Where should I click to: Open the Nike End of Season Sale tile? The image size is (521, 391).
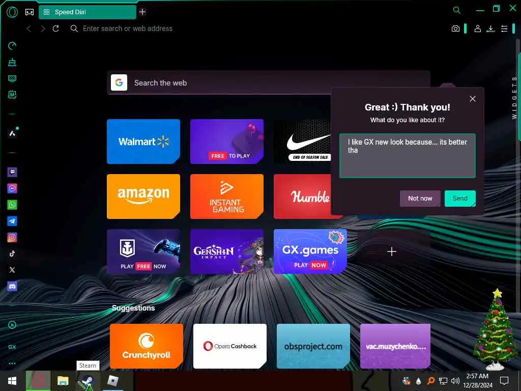click(x=302, y=142)
